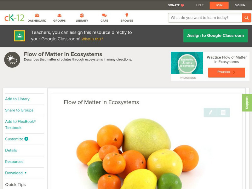Click the weather concept circle icon
This screenshot has width=252, height=189.
tap(12, 60)
